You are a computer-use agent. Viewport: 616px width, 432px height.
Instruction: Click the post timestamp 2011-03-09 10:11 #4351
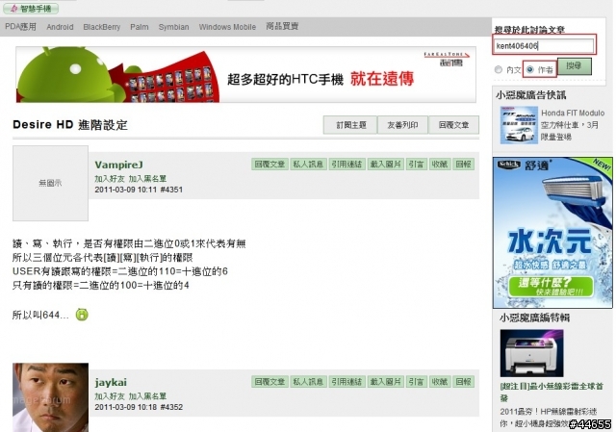point(139,190)
